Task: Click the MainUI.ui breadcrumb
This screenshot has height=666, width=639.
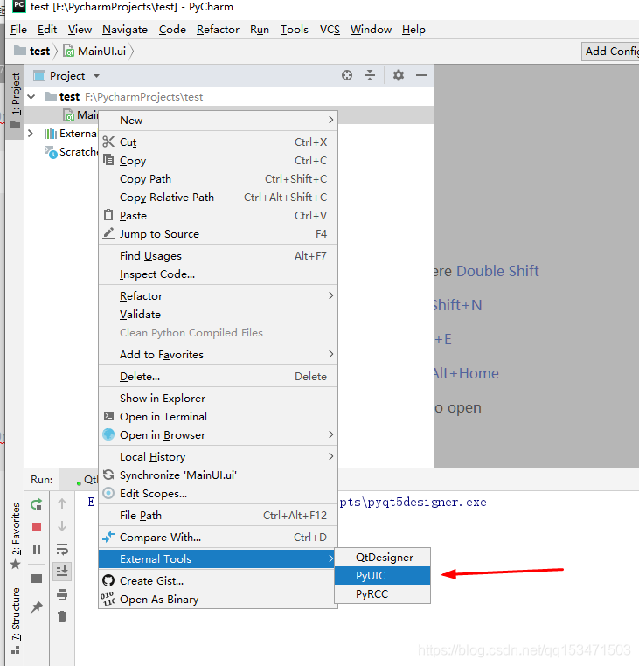Action: (94, 51)
